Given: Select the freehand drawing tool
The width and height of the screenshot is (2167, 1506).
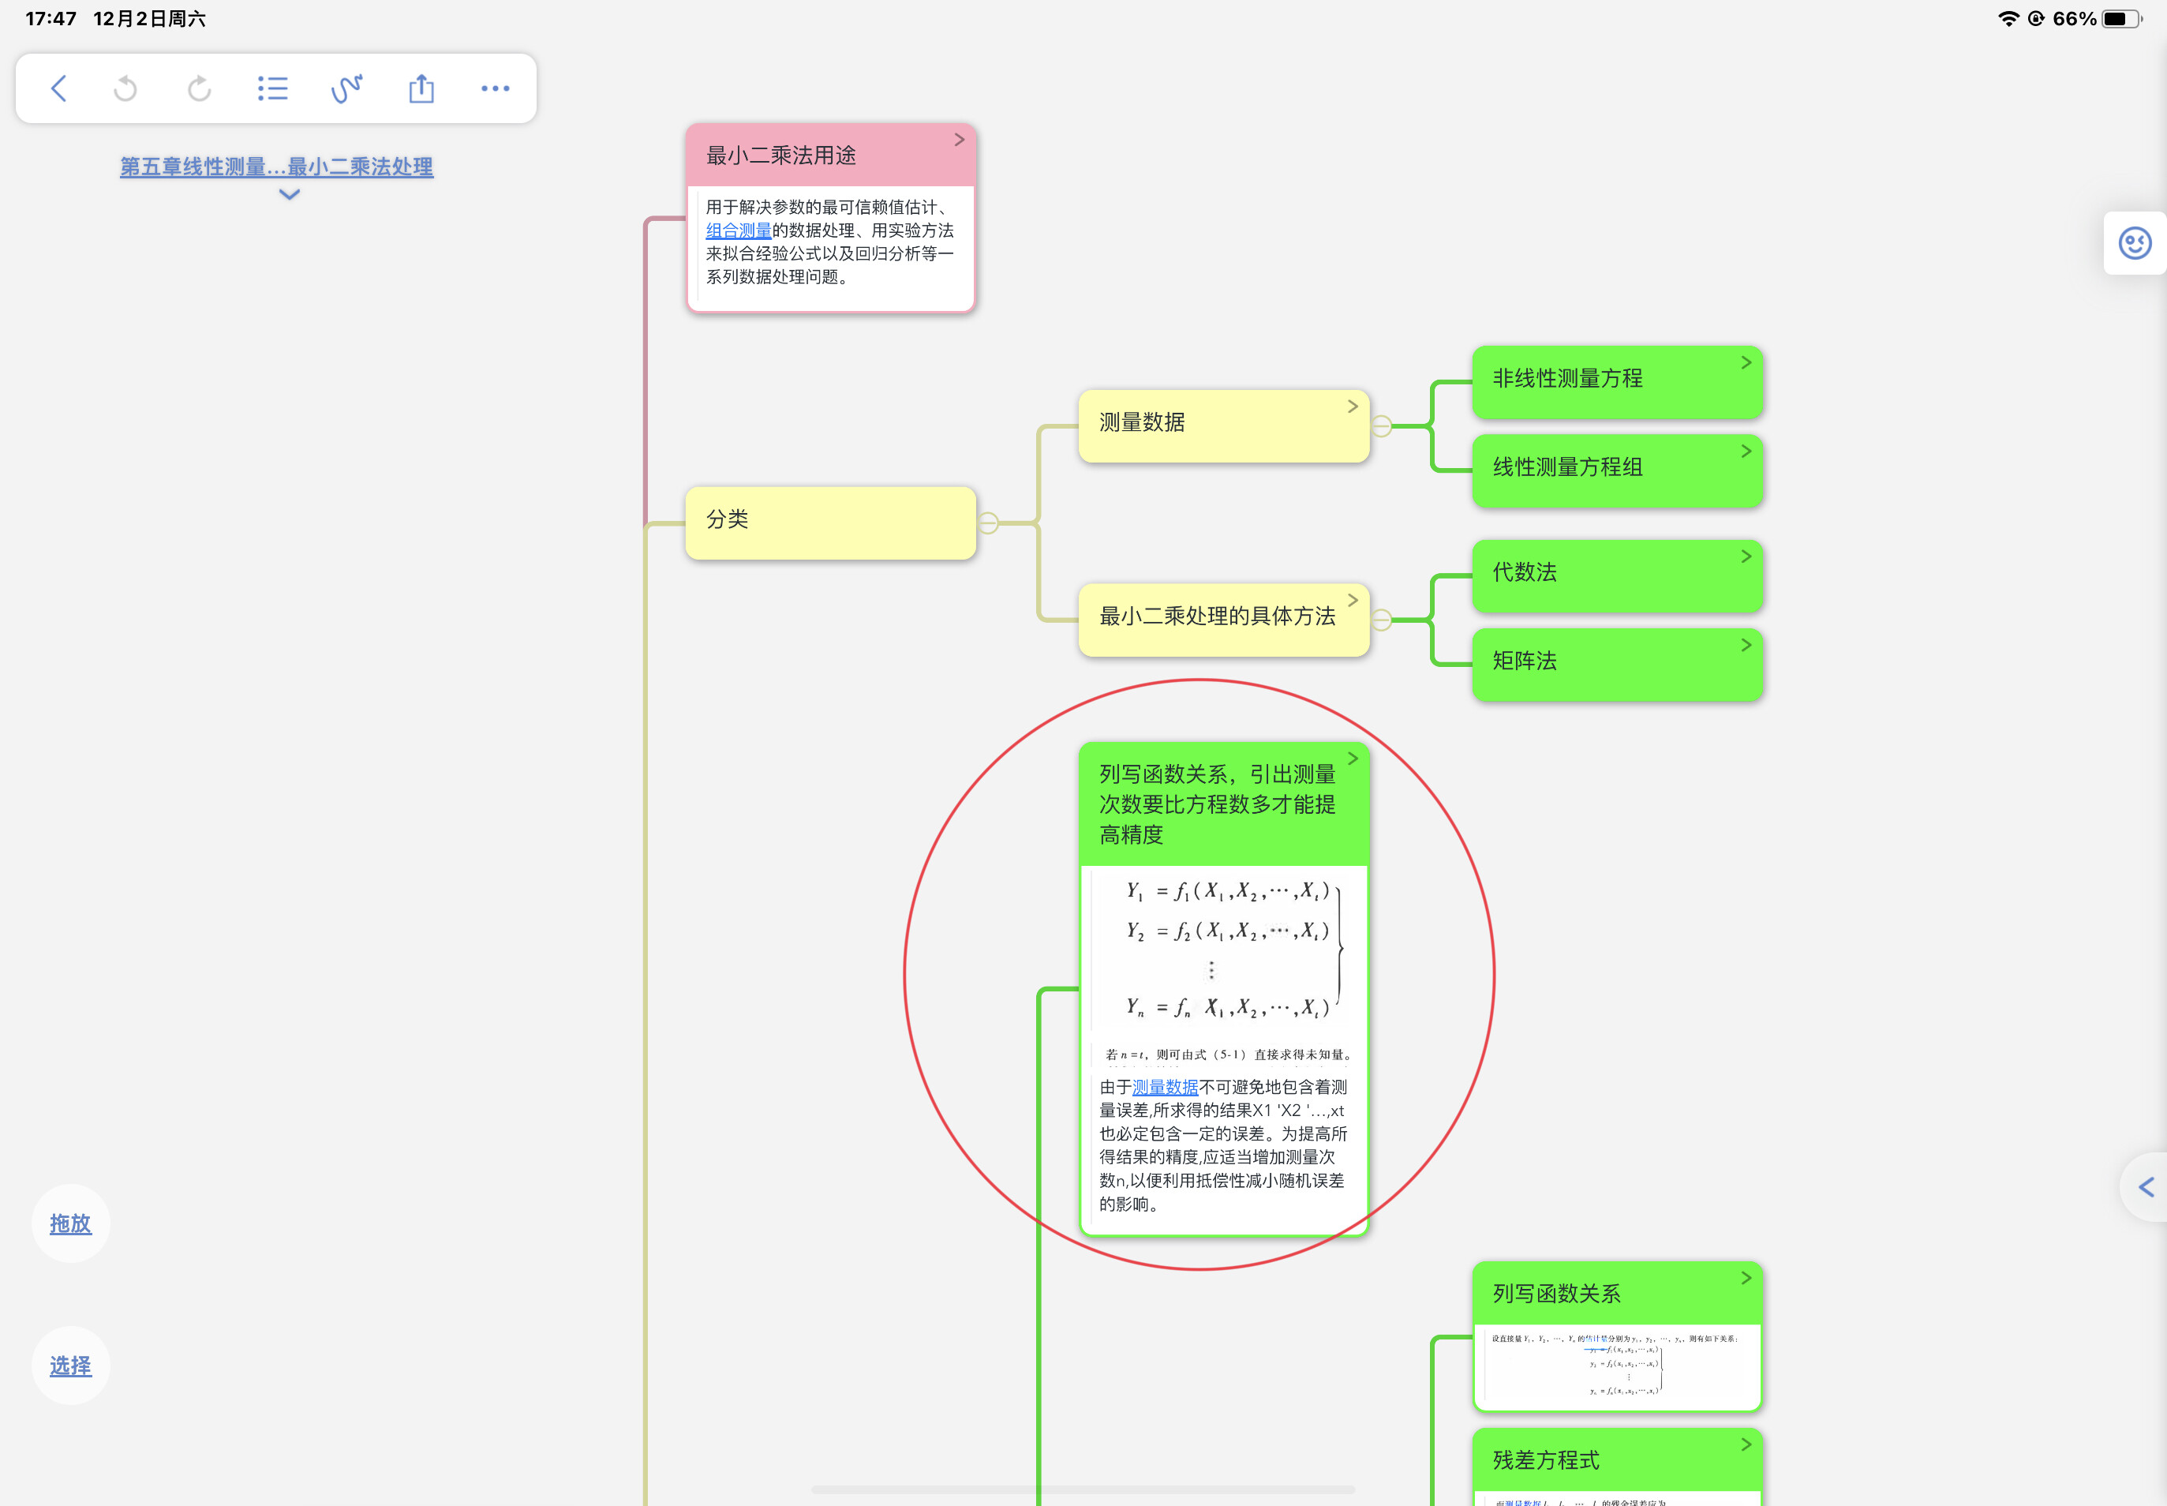Looking at the screenshot, I should coord(346,88).
